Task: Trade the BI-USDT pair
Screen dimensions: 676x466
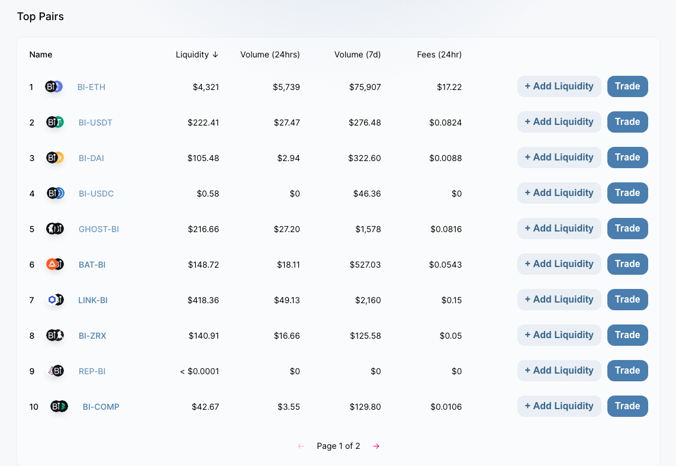Action: [x=627, y=122]
